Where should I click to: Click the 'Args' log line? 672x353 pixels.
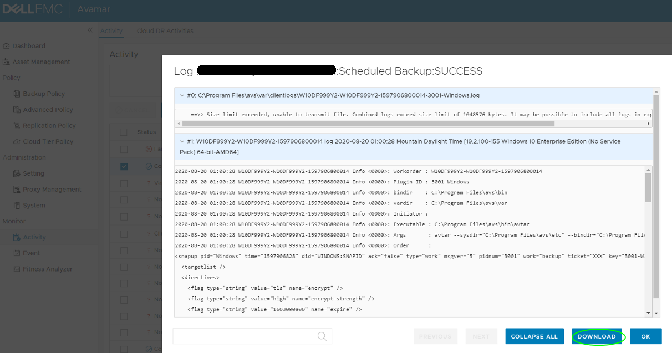[410, 235]
